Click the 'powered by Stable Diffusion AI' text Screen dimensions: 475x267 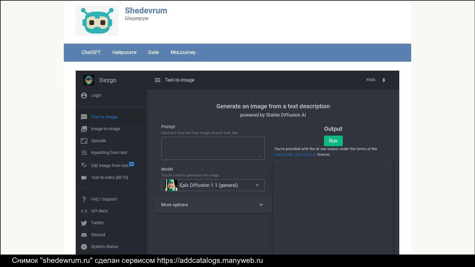[x=273, y=115]
